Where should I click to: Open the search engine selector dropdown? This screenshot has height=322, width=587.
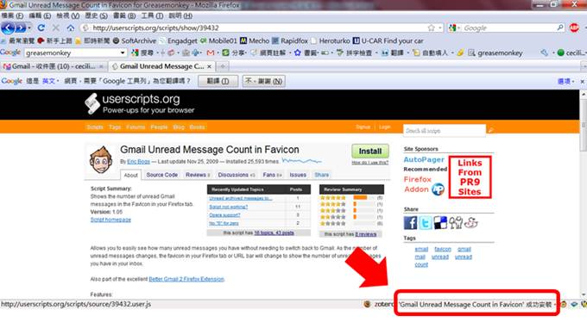[454, 28]
